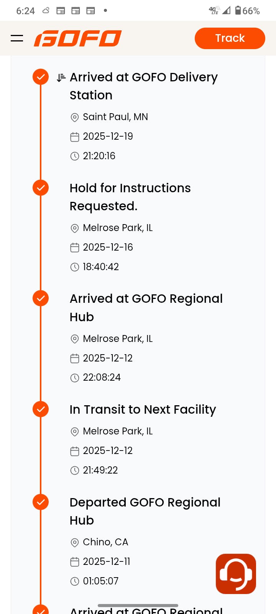
Task: Open the hamburger navigation menu
Action: [17, 38]
